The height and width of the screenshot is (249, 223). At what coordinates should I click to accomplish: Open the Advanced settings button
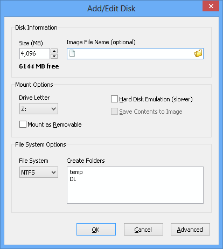click(190, 230)
